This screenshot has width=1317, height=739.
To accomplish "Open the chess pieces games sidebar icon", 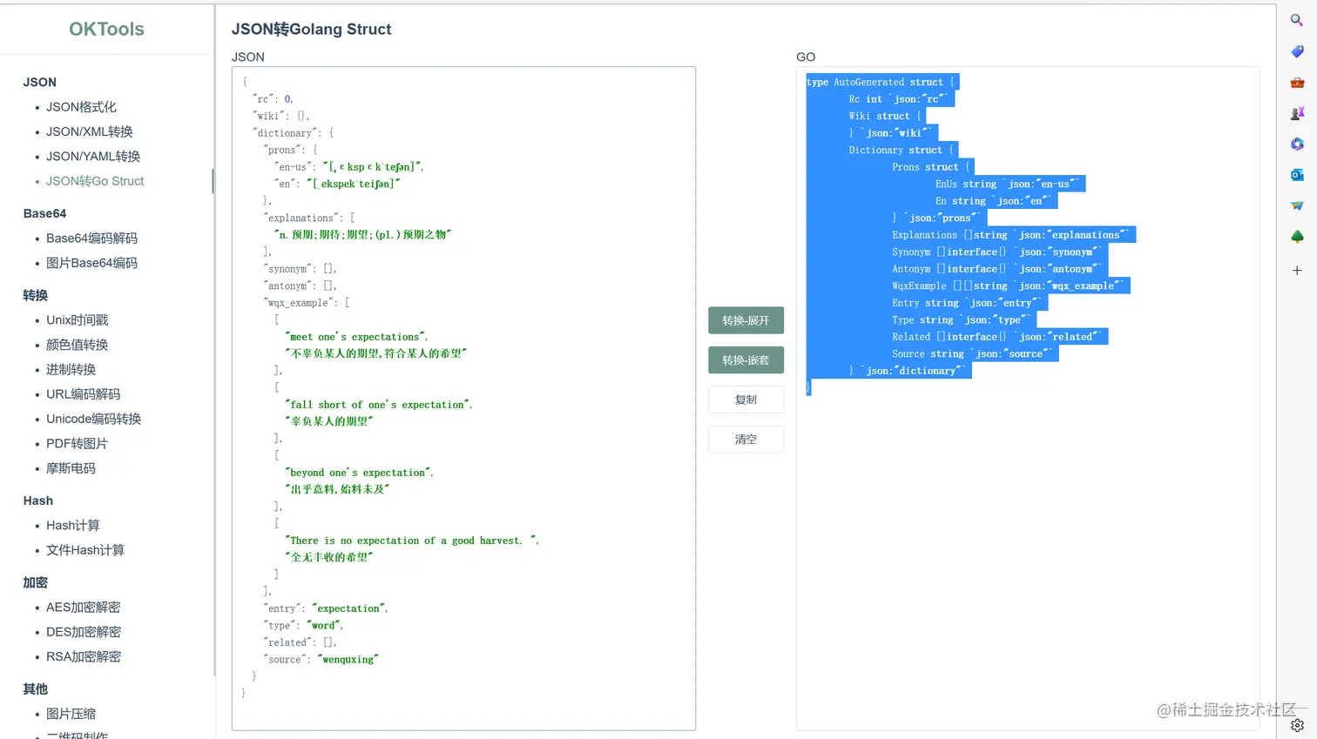I will [1297, 113].
